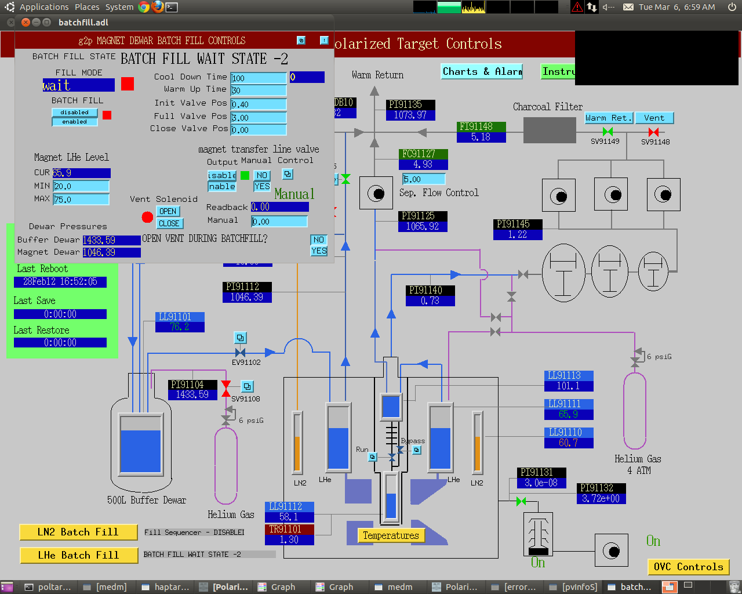Open the volume indicator
The width and height of the screenshot is (742, 594).
tap(608, 7)
